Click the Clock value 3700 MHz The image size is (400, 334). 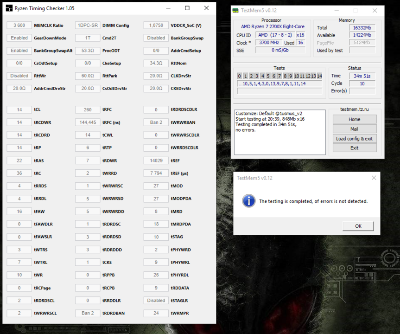coord(269,43)
